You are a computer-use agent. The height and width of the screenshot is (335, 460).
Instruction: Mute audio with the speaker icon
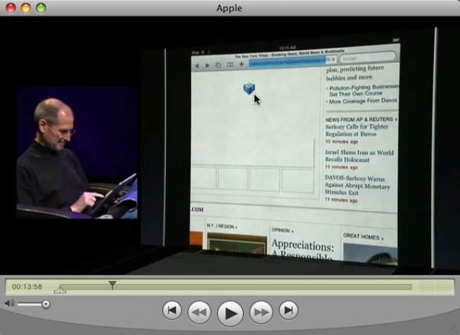click(x=9, y=303)
